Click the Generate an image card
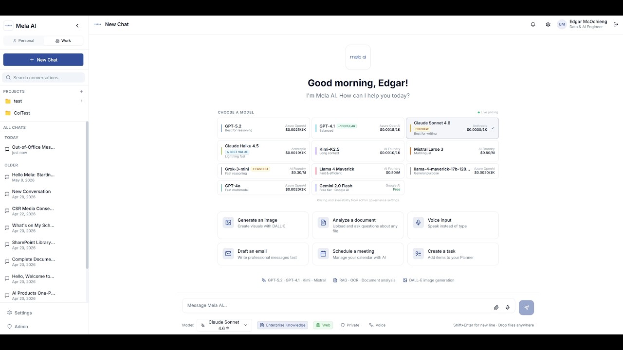 [x=263, y=225]
